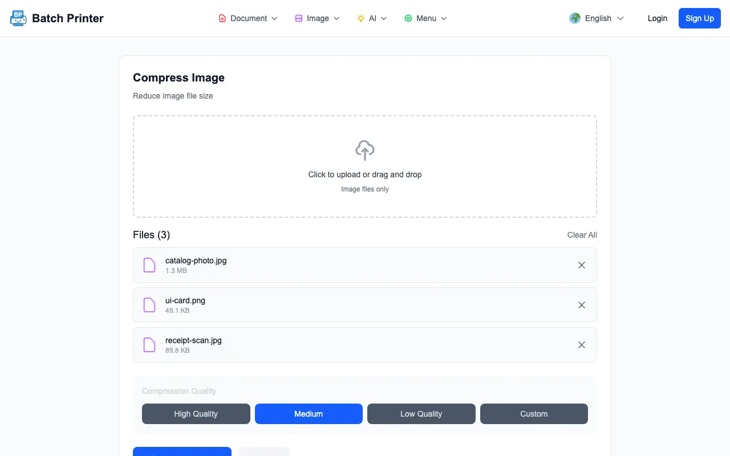Screen dimensions: 730x456
Task: Click the receipt-scan.jpg file name
Action: [x=193, y=340]
